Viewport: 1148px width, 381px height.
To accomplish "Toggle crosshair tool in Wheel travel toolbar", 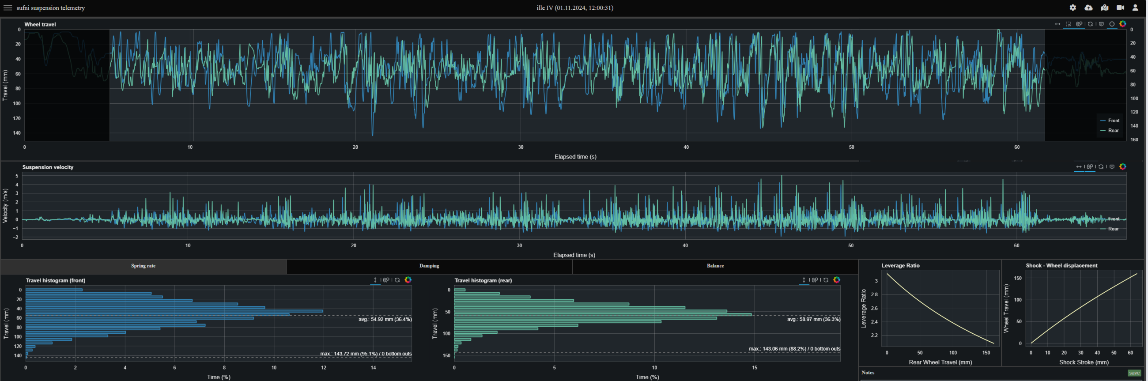I will pyautogui.click(x=1112, y=24).
